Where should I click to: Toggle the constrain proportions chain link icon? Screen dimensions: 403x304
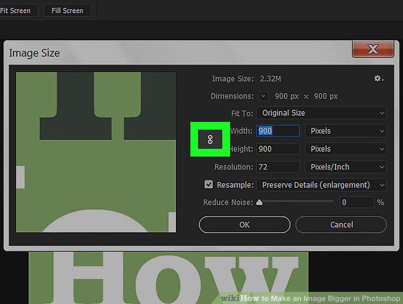pos(210,140)
